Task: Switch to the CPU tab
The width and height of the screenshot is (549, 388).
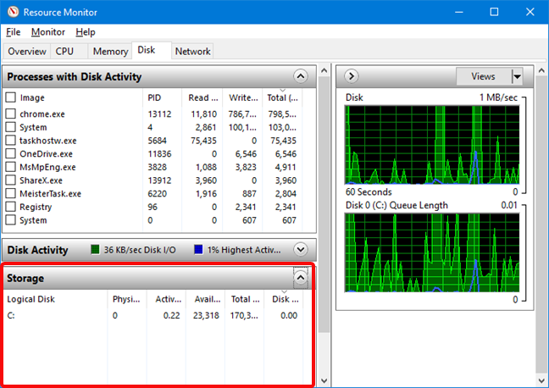Action: tap(64, 52)
